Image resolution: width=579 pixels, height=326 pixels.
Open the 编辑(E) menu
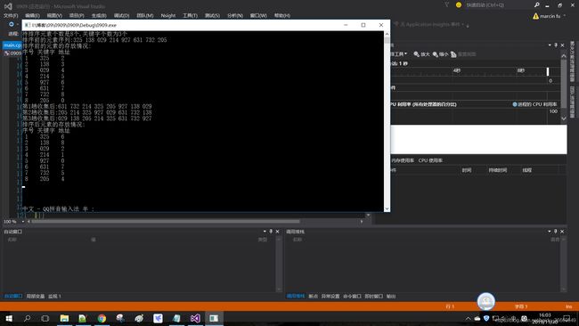coord(32,15)
